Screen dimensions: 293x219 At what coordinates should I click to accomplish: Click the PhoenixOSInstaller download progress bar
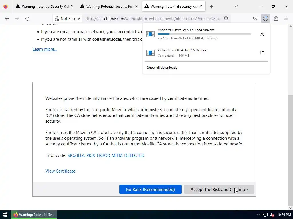204,34
